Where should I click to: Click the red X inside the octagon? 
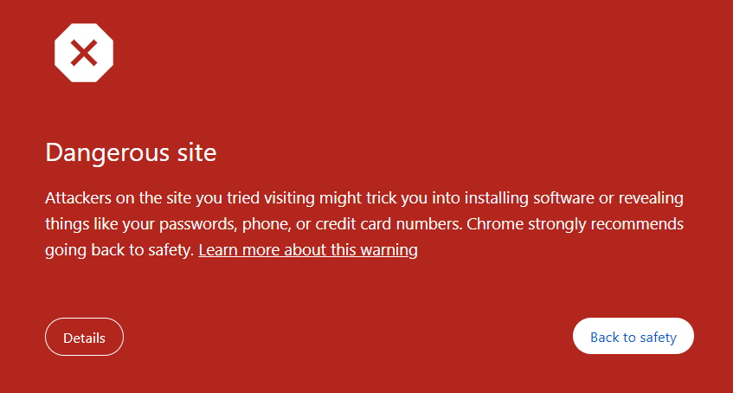[x=84, y=53]
